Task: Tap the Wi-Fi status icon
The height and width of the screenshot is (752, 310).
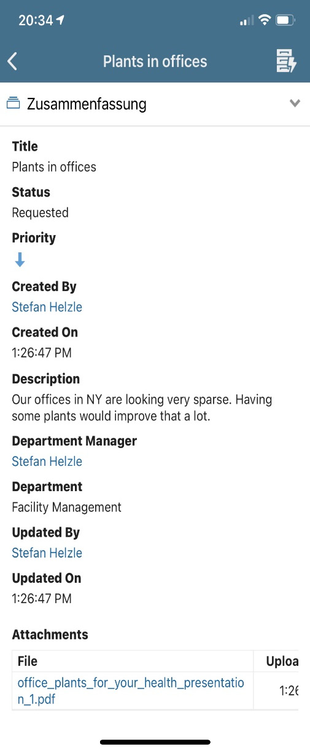Action: 265,20
